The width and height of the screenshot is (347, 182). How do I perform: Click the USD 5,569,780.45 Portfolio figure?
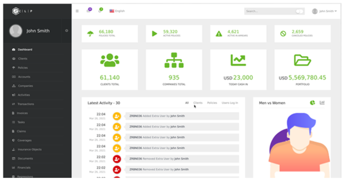pos(302,78)
